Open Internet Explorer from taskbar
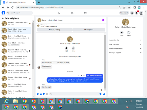 pos(6,101)
